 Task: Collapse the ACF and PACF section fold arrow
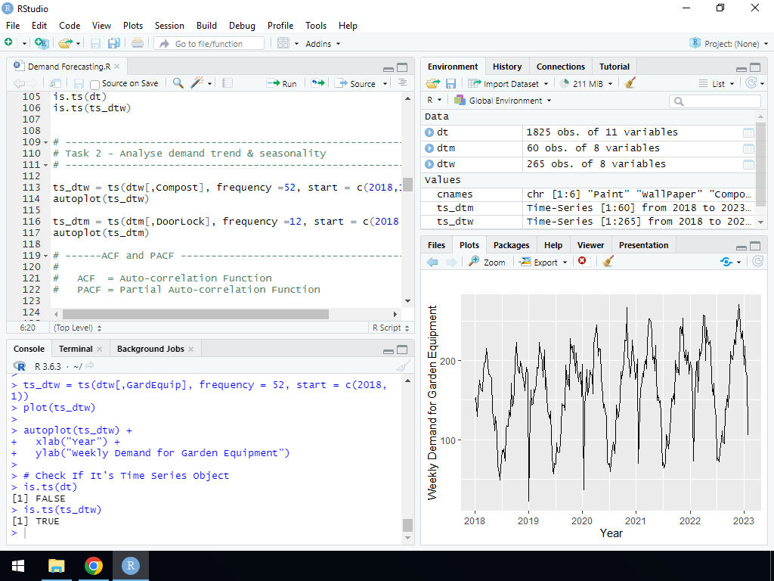click(x=46, y=256)
